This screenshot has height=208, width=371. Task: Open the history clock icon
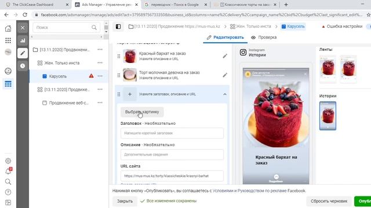coord(23,66)
